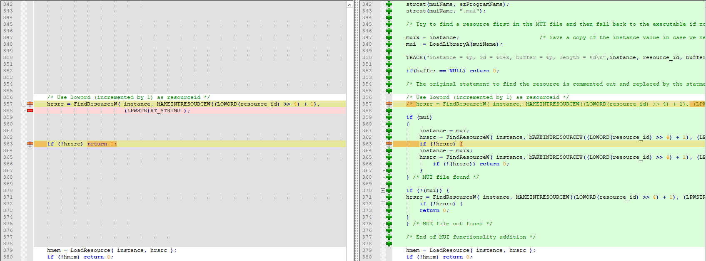Click 'if (!(hrsrc)) return 0;' on line 366
The width and height of the screenshot is (706, 261).
point(471,164)
